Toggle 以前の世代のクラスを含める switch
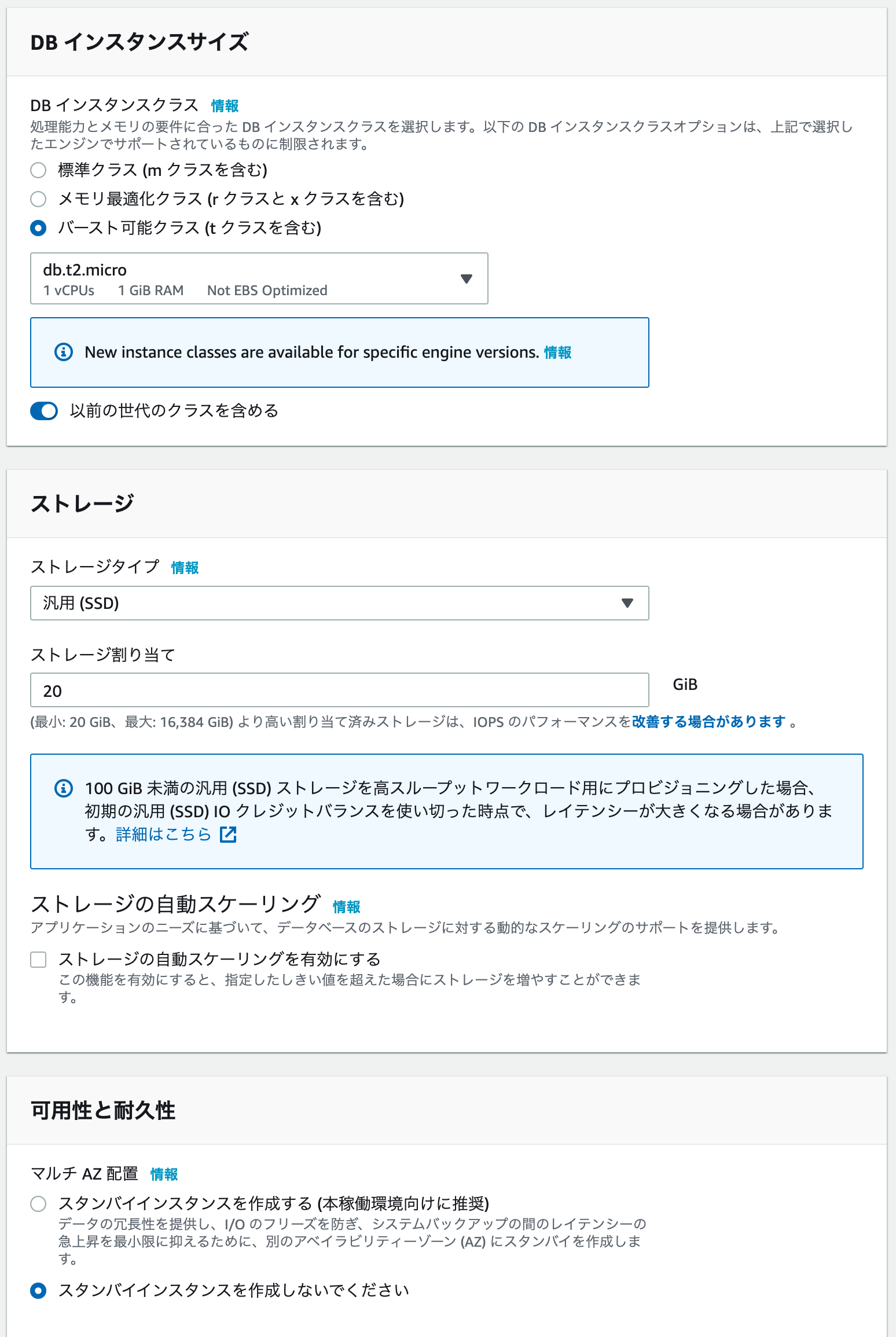The image size is (896, 1337). (x=44, y=411)
